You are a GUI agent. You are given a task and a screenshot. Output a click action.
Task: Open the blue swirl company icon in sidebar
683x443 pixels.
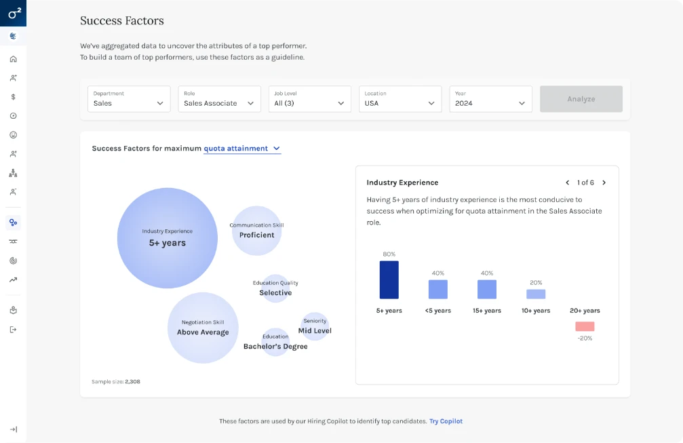[13, 36]
